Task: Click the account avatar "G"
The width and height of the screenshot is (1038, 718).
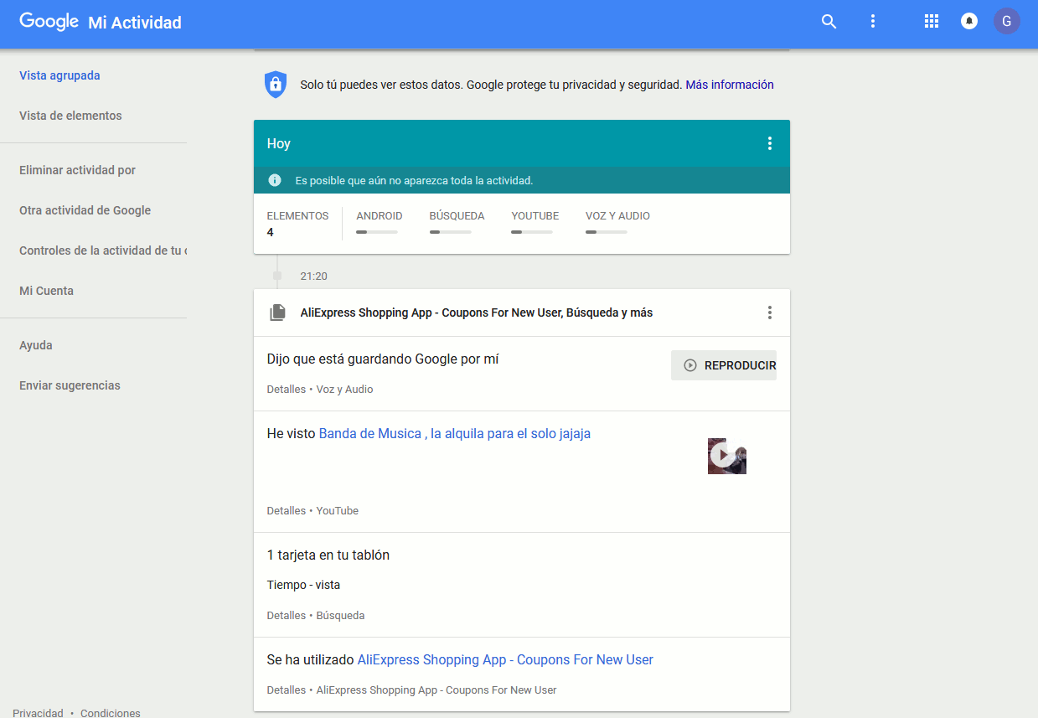Action: [1006, 22]
